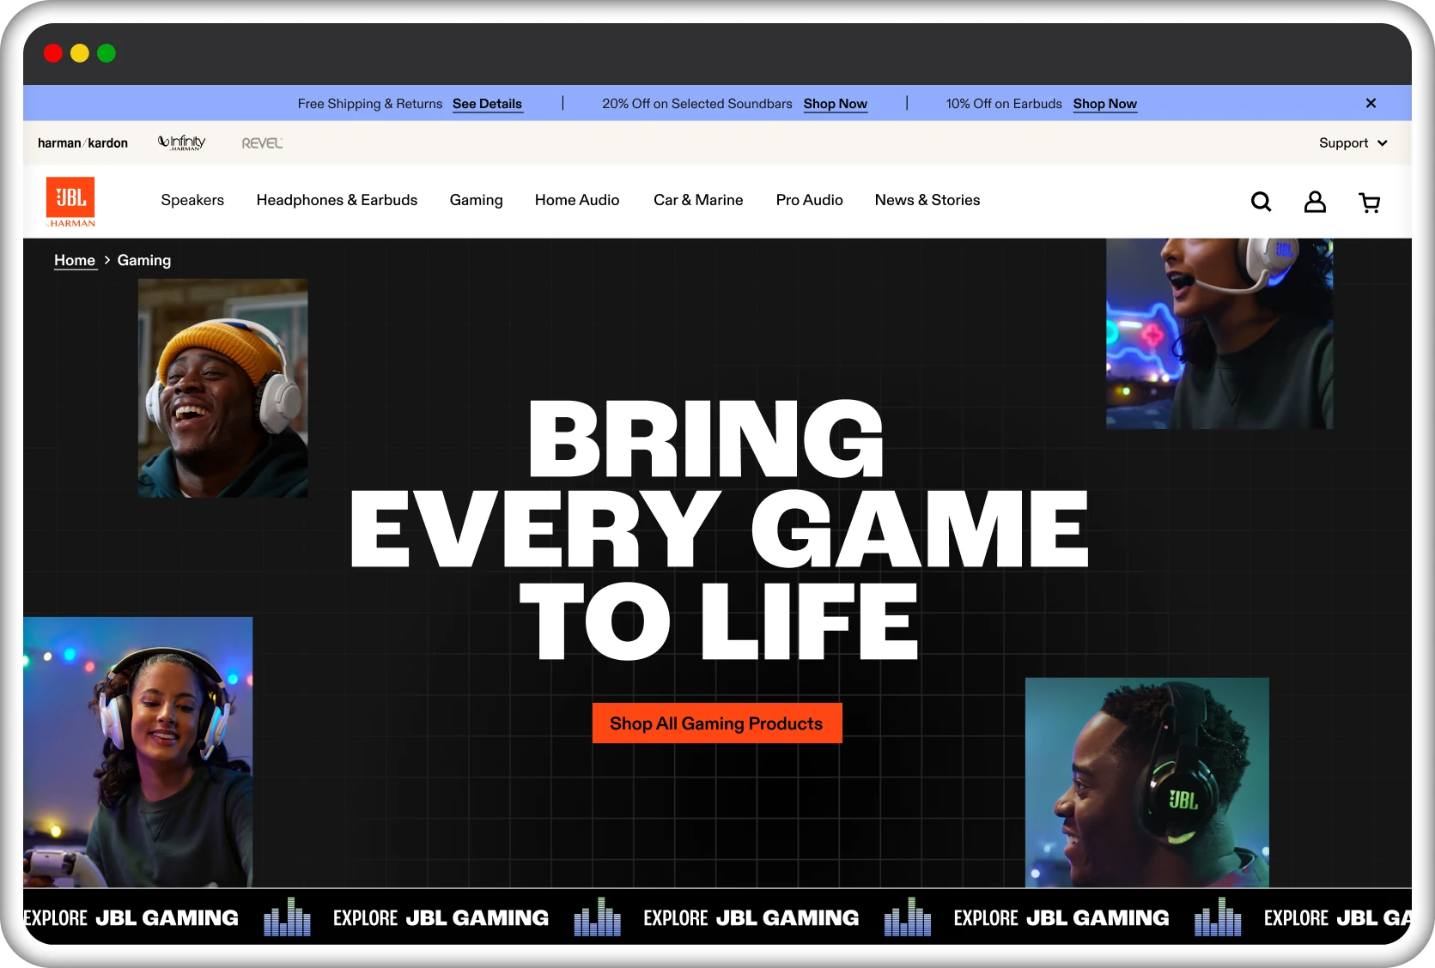Click the red window close dot
The height and width of the screenshot is (968, 1435).
(x=53, y=53)
